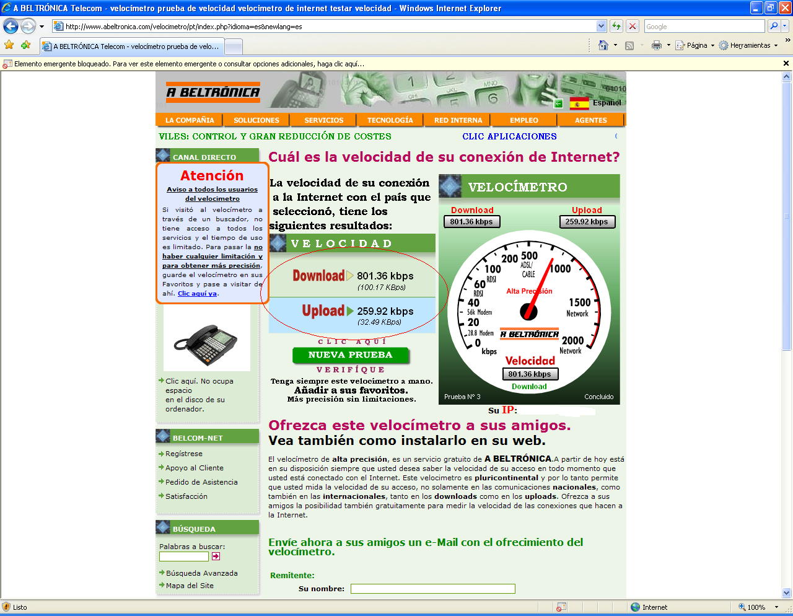Image resolution: width=793 pixels, height=616 pixels.
Task: Click the Pedido de Asistencia link
Action: (201, 482)
